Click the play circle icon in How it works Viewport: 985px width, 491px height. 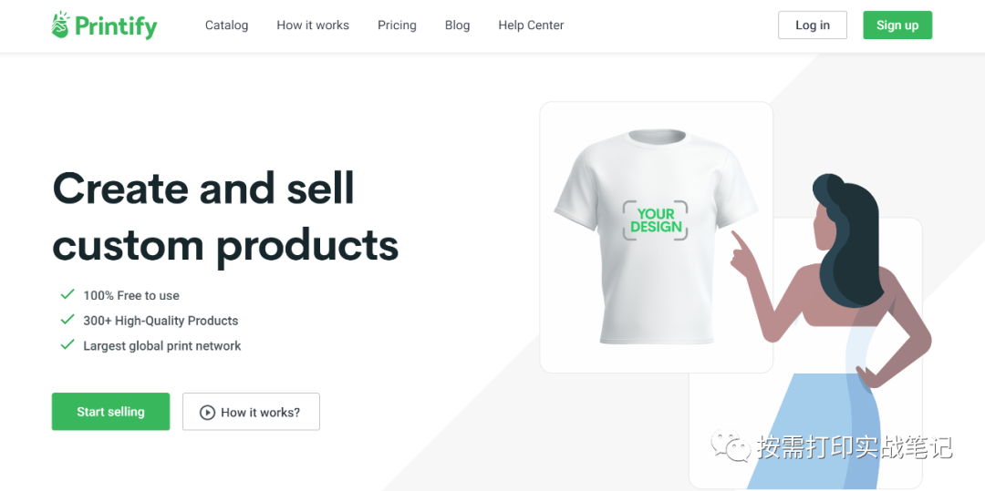pyautogui.click(x=207, y=412)
